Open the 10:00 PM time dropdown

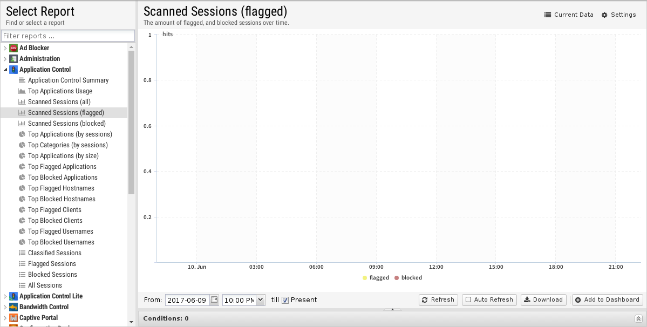[x=261, y=300]
